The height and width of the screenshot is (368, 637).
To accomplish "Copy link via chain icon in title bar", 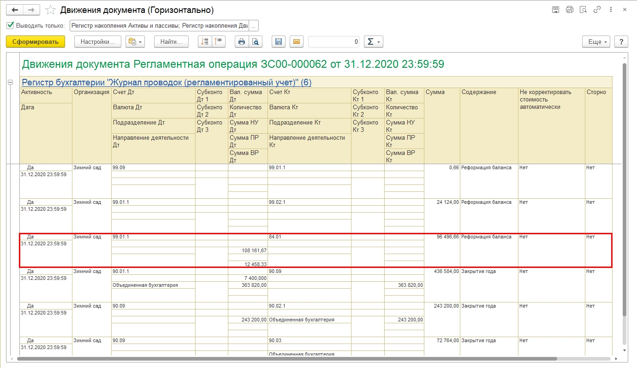I will 597,10.
